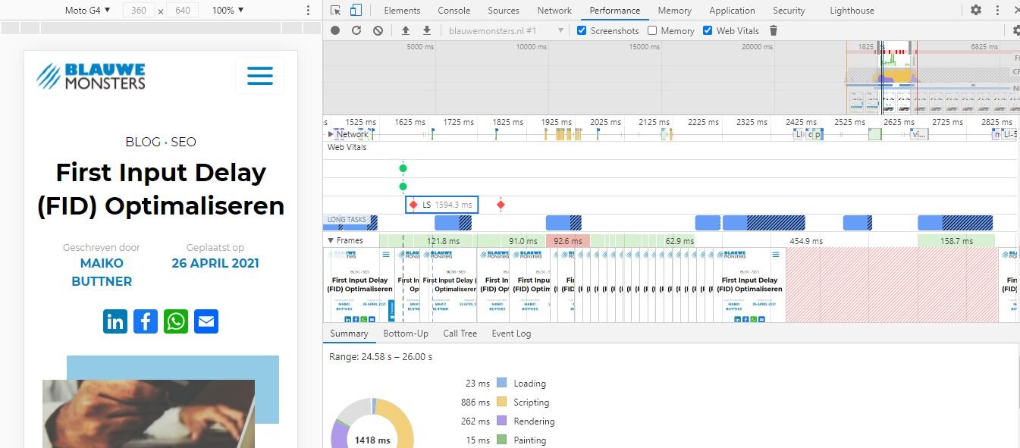Select the Performance tab
The image size is (1020, 448).
[x=615, y=11]
